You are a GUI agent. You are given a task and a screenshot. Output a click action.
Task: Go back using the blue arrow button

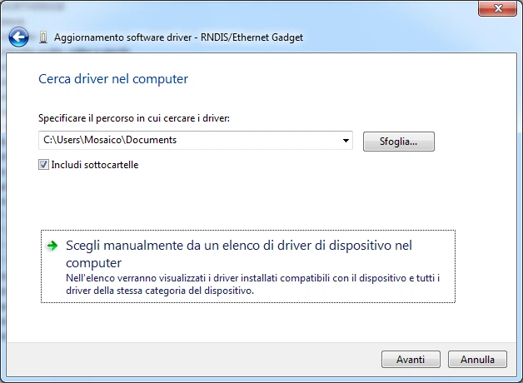(x=18, y=37)
